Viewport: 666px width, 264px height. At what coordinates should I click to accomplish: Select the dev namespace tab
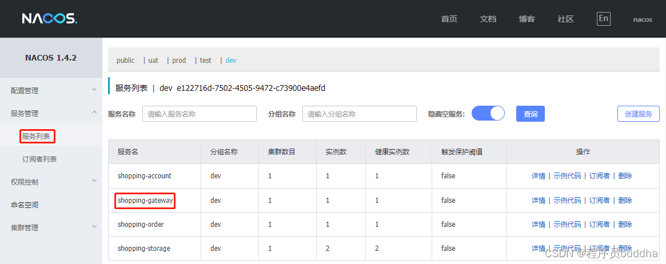[230, 60]
